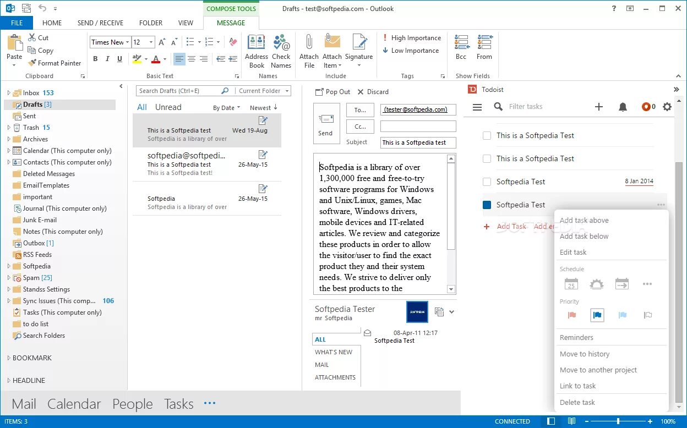Click the Paste clipboard icon
Screen dimensions: 687x428
[x=14, y=43]
